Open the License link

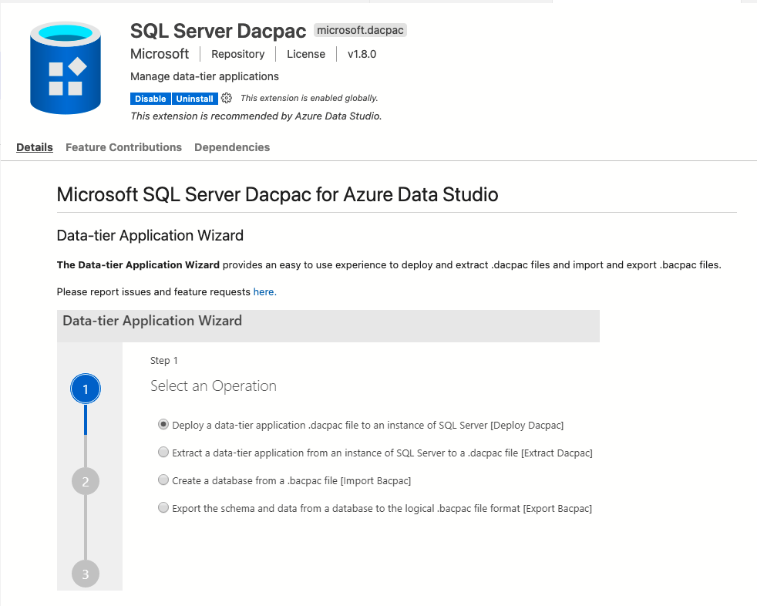coord(306,54)
